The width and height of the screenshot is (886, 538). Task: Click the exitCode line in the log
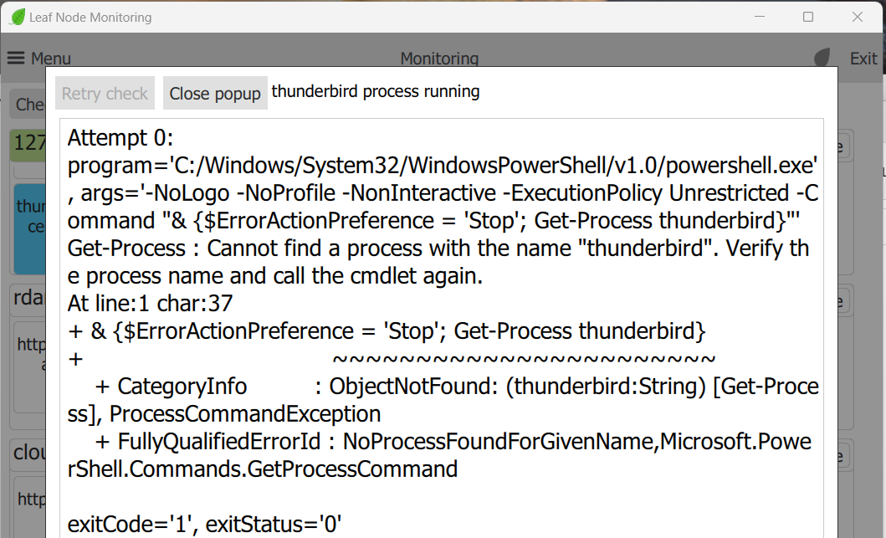click(205, 525)
